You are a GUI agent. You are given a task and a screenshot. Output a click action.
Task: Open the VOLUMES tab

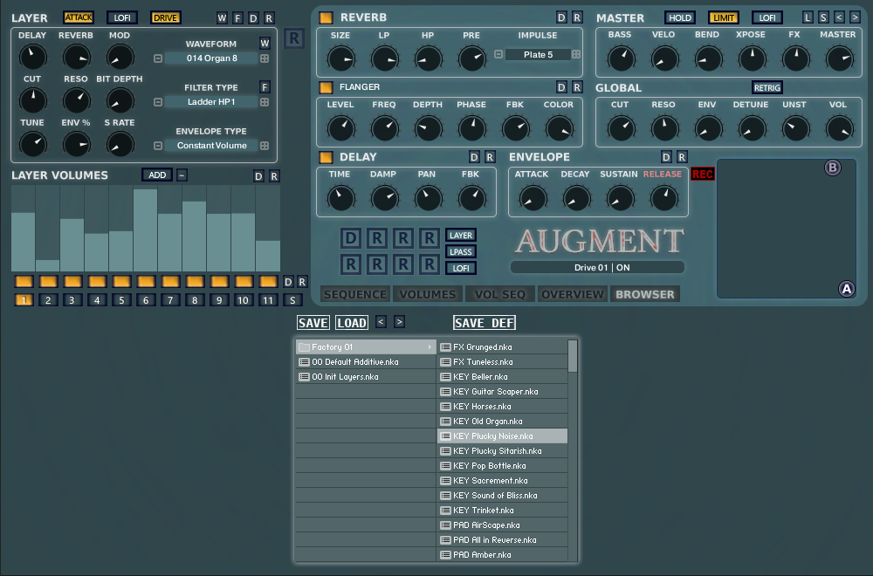(x=427, y=294)
